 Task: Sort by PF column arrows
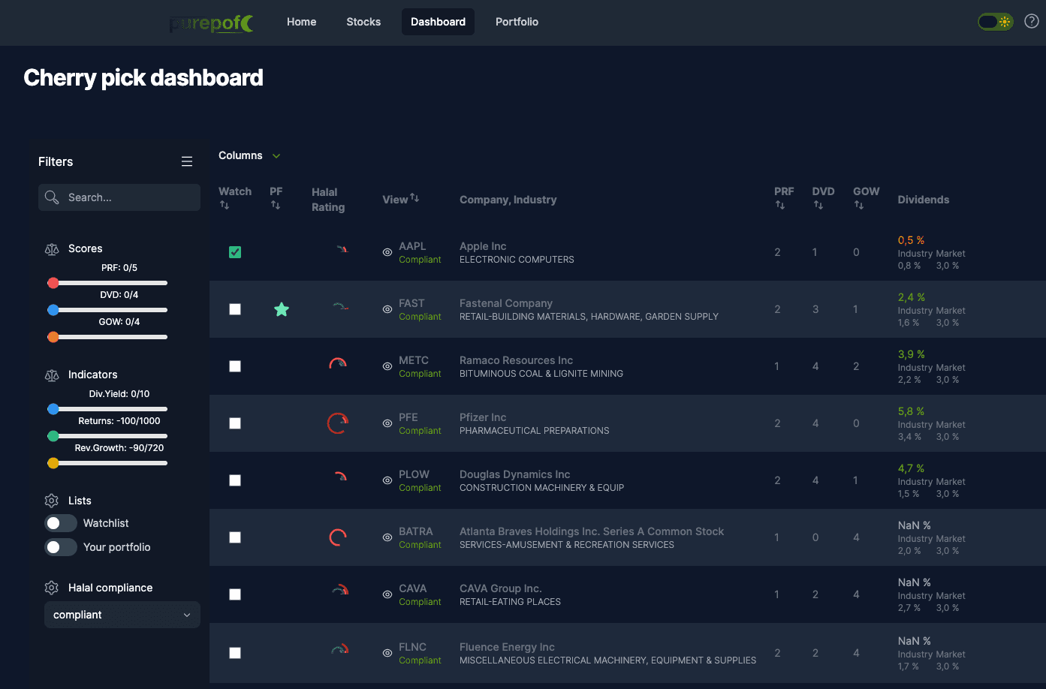[276, 205]
